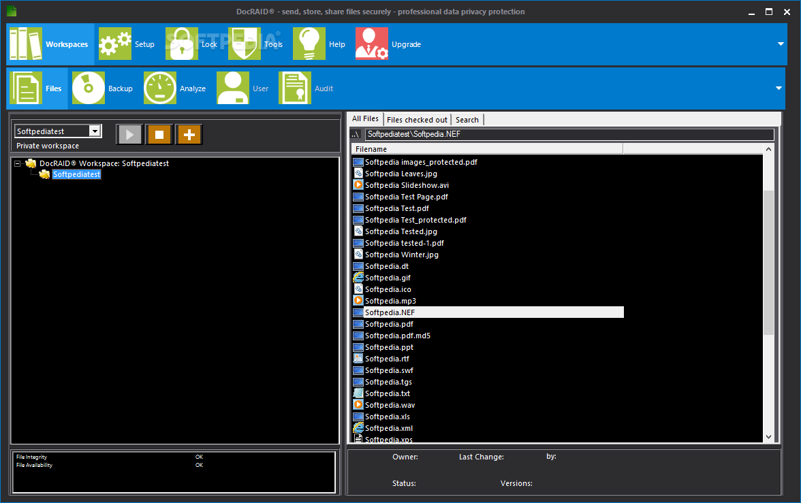Viewport: 801px width, 503px height.
Task: Open the Tools shield icon
Action: 245,44
